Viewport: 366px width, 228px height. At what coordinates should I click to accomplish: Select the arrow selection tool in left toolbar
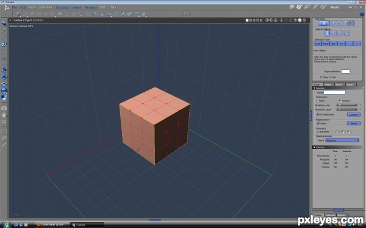pyautogui.click(x=4, y=24)
